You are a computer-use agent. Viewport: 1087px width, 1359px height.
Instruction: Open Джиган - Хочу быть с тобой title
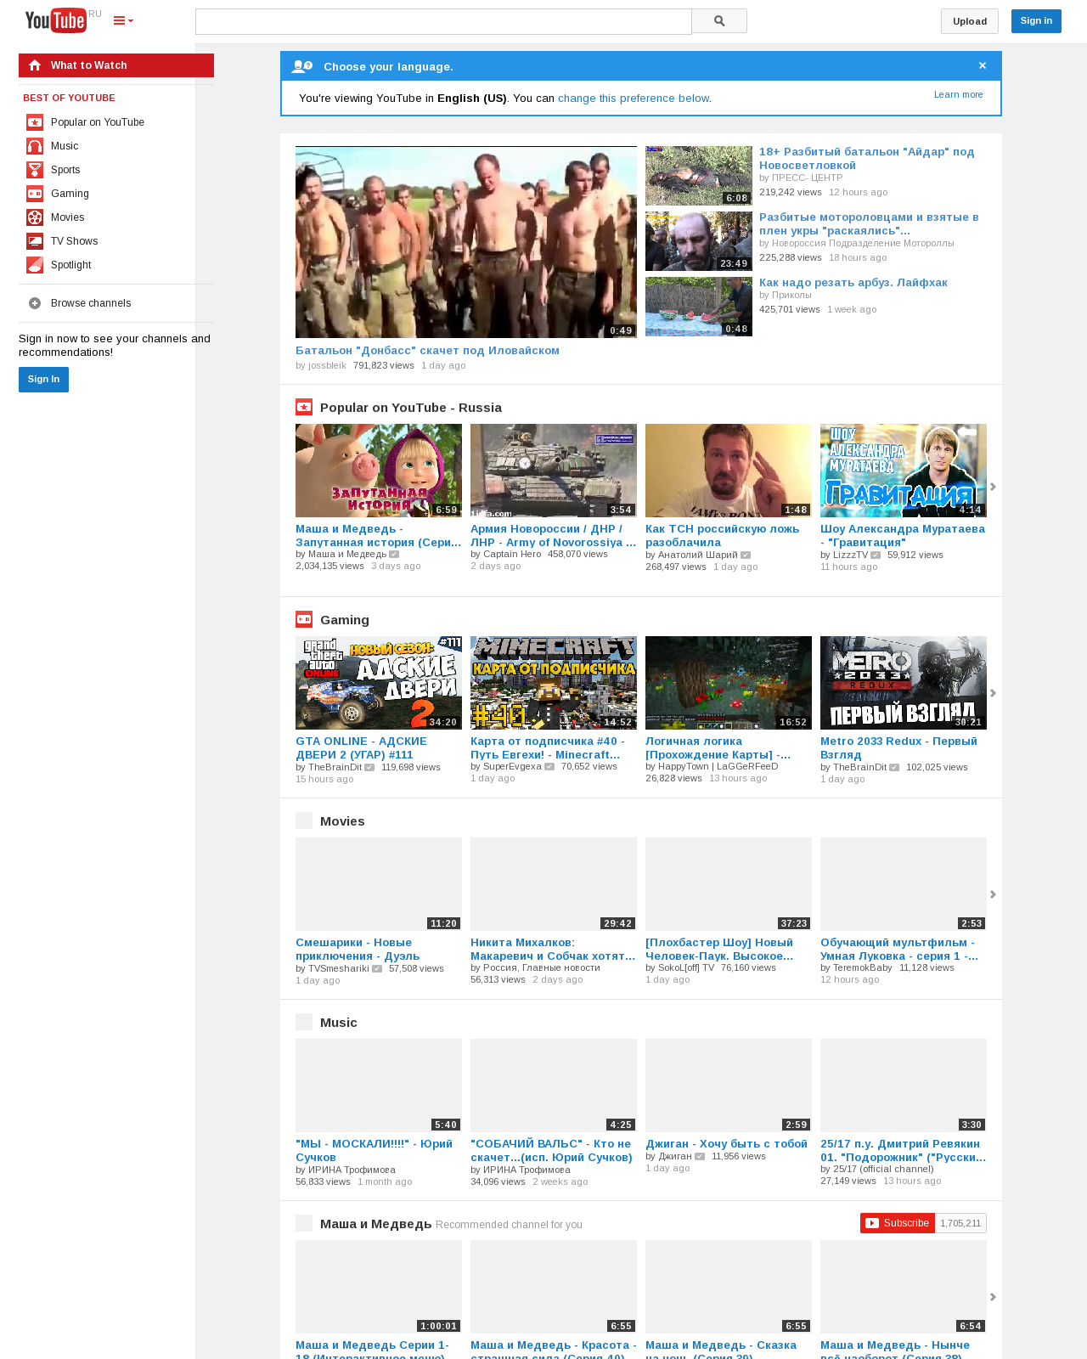pos(726,1144)
